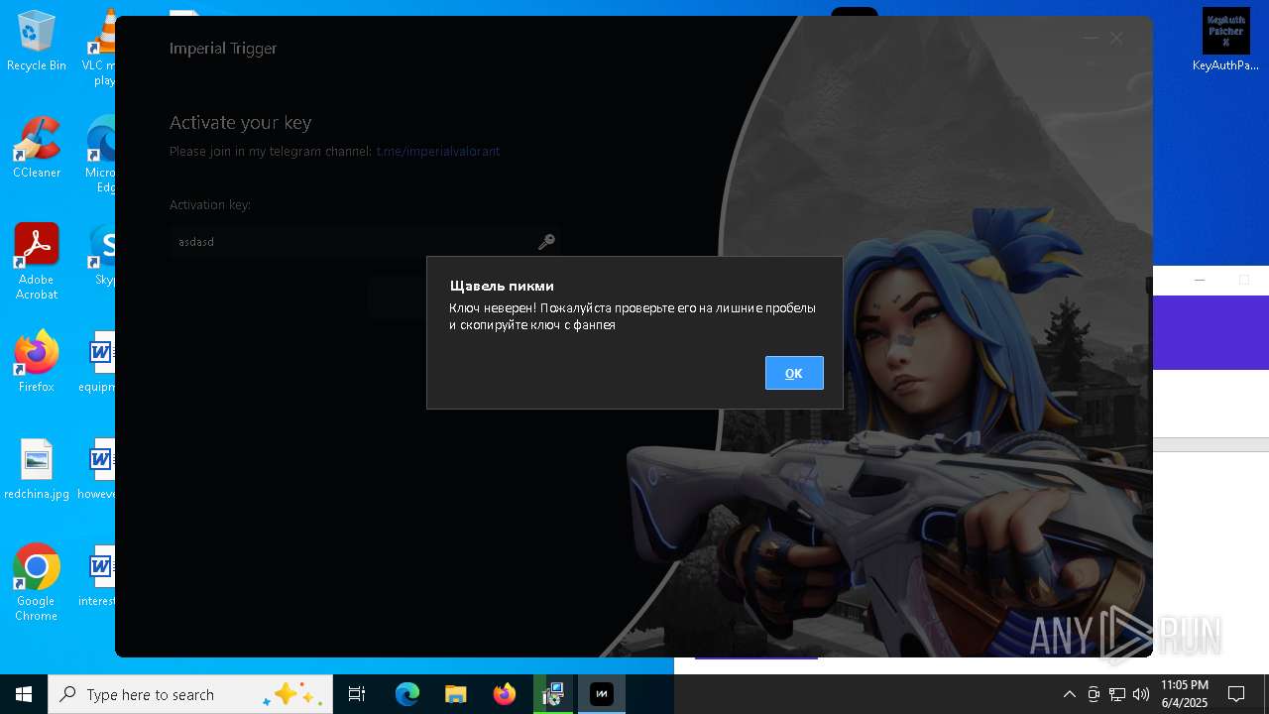Open Task View on taskbar

(357, 694)
